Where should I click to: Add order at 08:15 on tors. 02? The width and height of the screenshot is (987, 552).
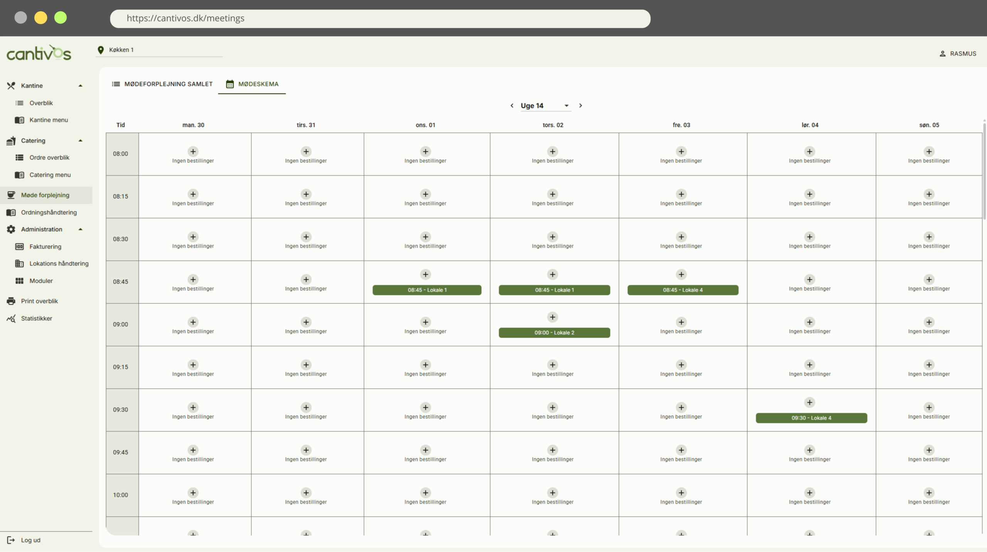552,194
